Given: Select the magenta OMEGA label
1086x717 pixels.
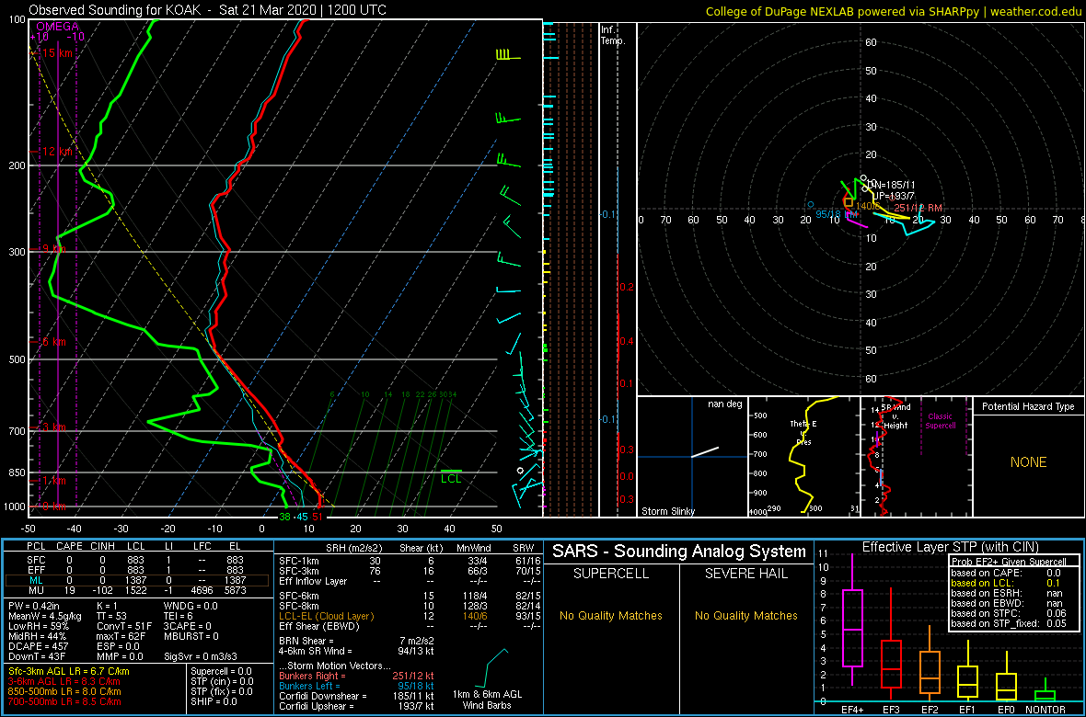Looking at the screenshot, I should pos(57,27).
